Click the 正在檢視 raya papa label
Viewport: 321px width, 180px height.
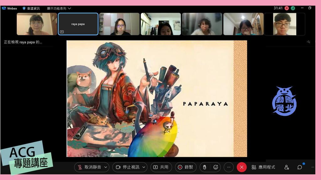23,42
